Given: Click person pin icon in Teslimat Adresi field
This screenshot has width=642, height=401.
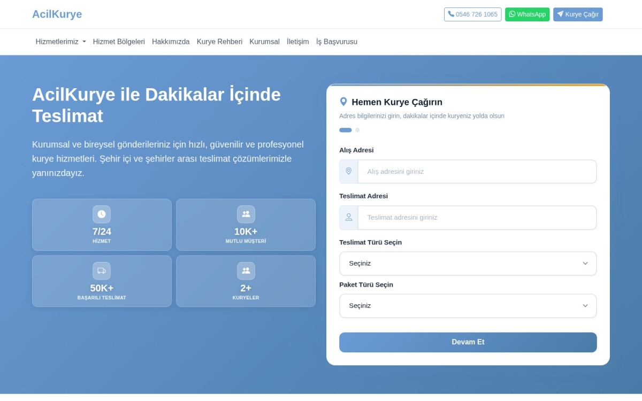Looking at the screenshot, I should coord(349,218).
